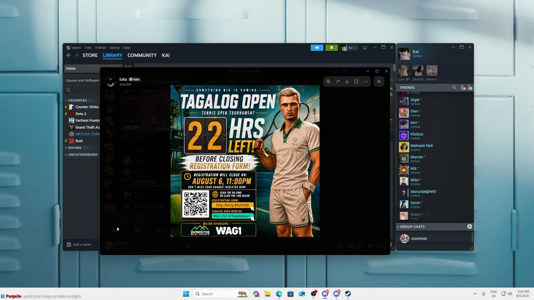Open Outlook from the taskbar
The image size is (534, 300).
tap(302, 294)
